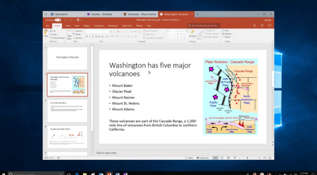Fit slide to current window icon
Image resolution: width=317 pixels, height=175 pixels.
coord(270,158)
